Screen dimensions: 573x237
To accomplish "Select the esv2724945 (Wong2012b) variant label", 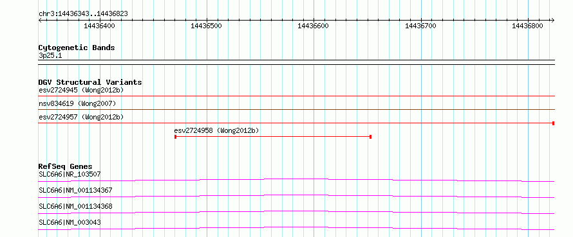I will pos(81,90).
